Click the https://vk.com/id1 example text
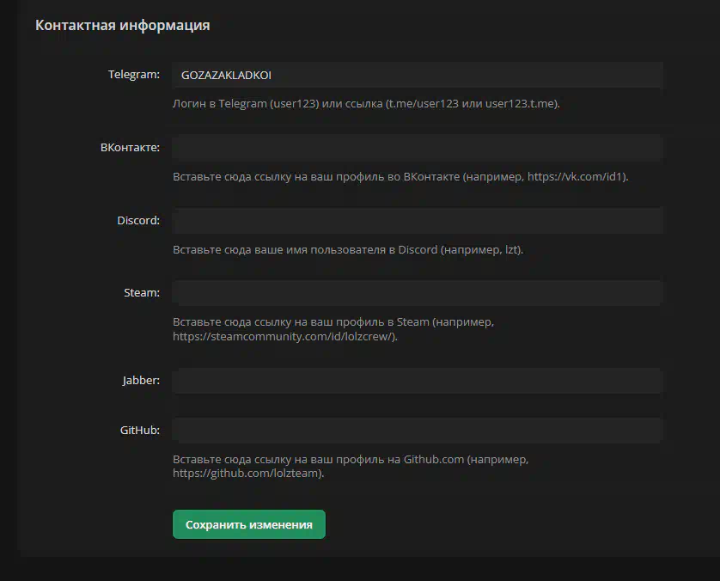This screenshot has width=720, height=581. [576, 177]
